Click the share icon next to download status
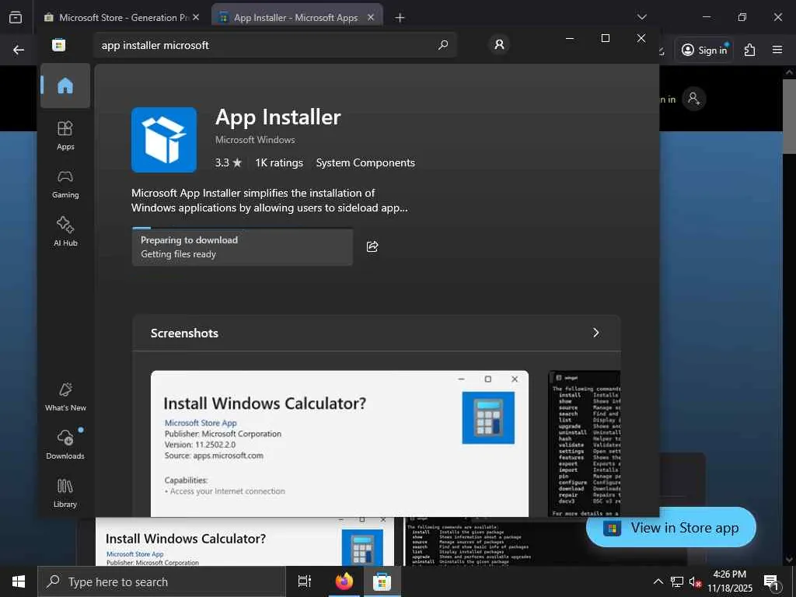The height and width of the screenshot is (597, 796). [372, 246]
